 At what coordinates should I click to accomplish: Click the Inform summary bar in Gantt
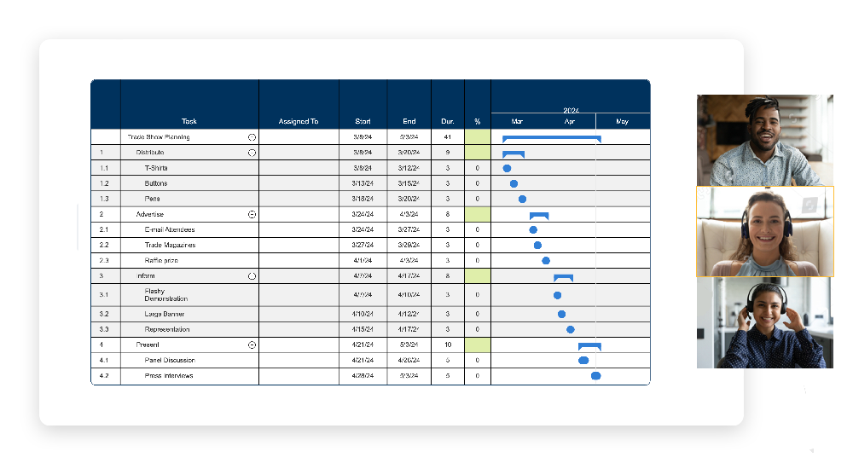pos(563,277)
